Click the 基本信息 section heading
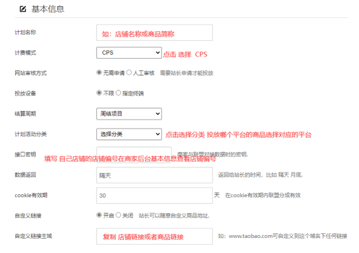This screenshot has height=253, width=359. point(47,9)
